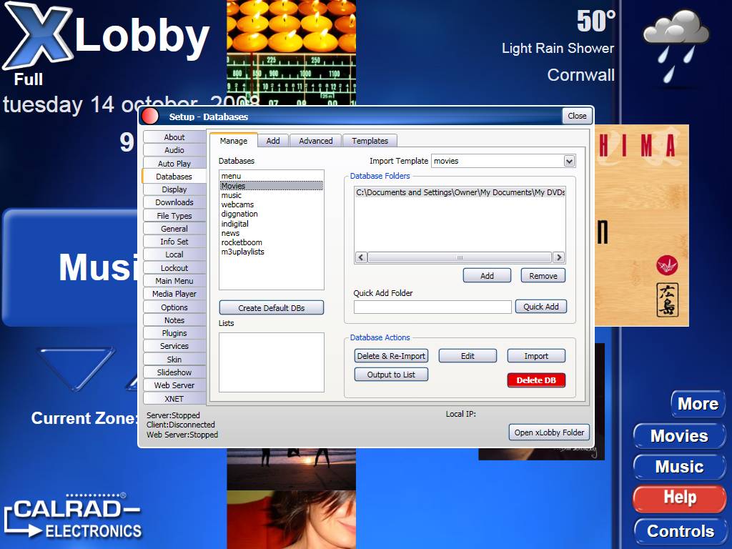The image size is (732, 549).
Task: Open the Templates tab
Action: click(x=370, y=141)
